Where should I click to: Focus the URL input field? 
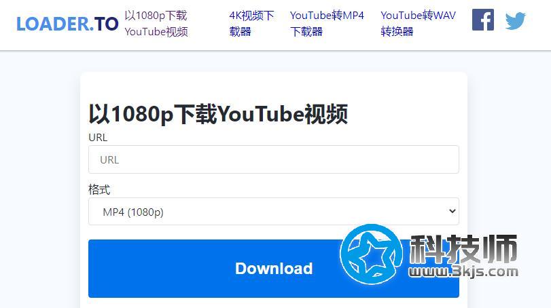coord(273,159)
